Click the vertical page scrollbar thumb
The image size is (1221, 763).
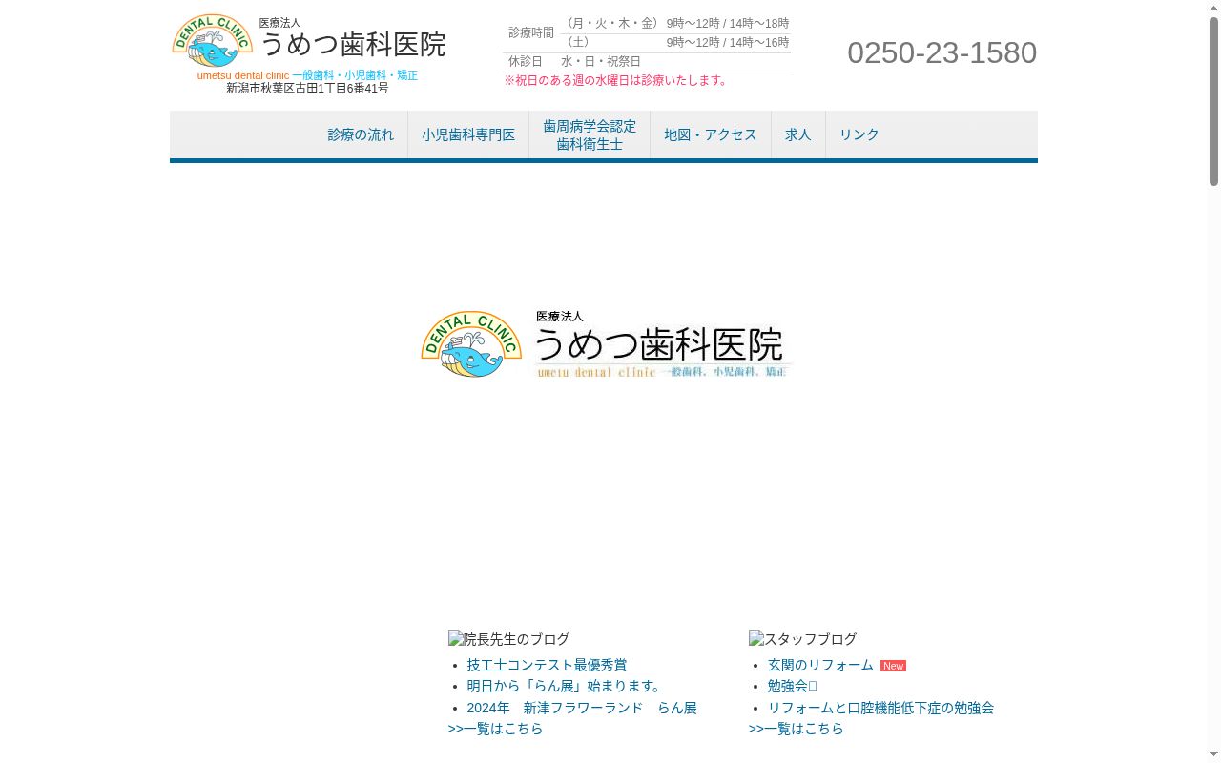1214,100
